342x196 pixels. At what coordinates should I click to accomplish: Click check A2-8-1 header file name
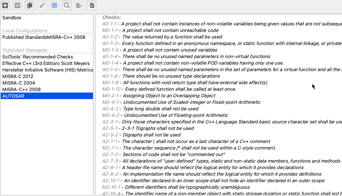203,168
